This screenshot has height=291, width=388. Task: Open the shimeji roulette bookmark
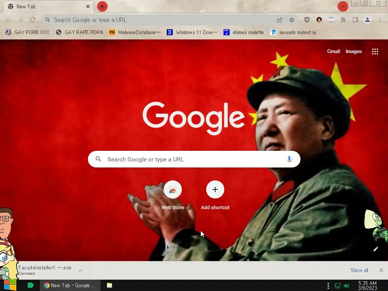point(244,33)
